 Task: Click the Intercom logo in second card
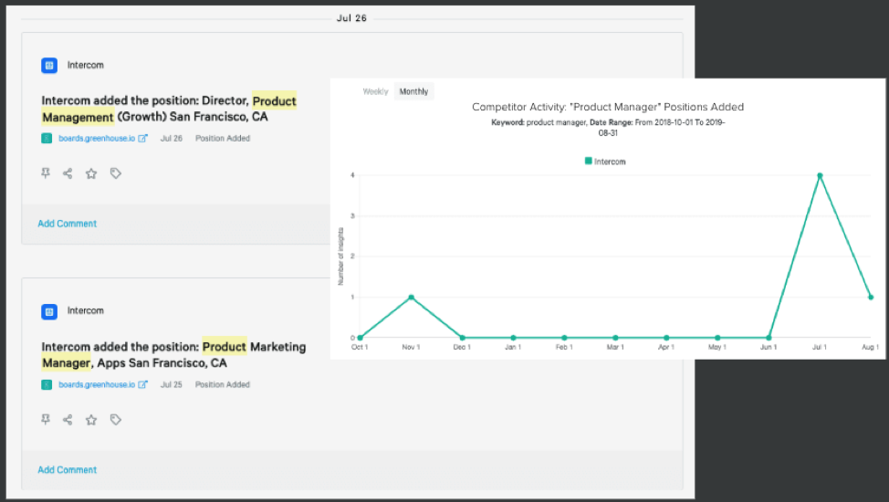pyautogui.click(x=49, y=311)
